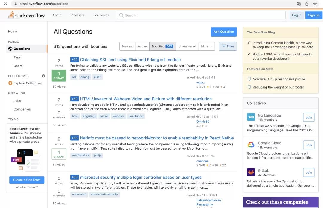Viewport: 323px width, 208px height.
Task: Click the Ask Question button
Action: [224, 32]
